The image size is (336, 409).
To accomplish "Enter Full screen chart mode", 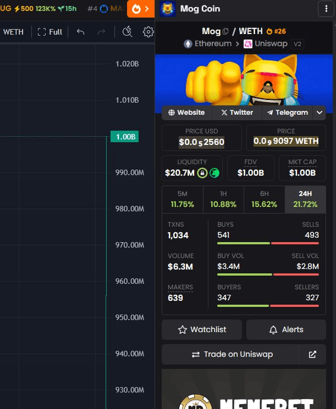I will 49,32.
